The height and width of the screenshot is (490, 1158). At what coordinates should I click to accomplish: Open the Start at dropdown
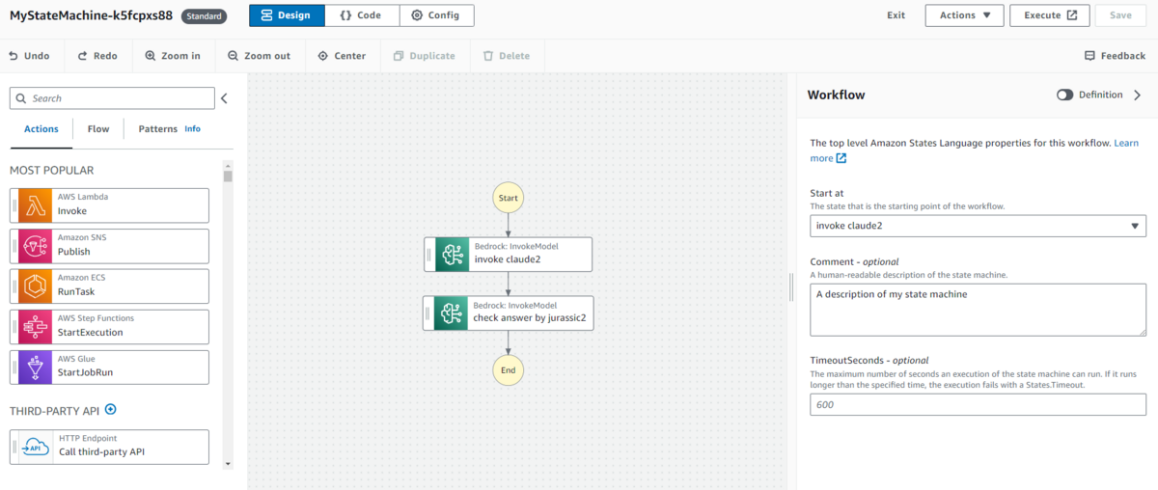(978, 226)
